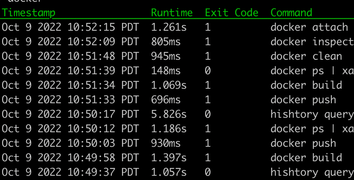Click exit code 0 in 5.826s row
The height and width of the screenshot is (180, 354).
point(208,114)
